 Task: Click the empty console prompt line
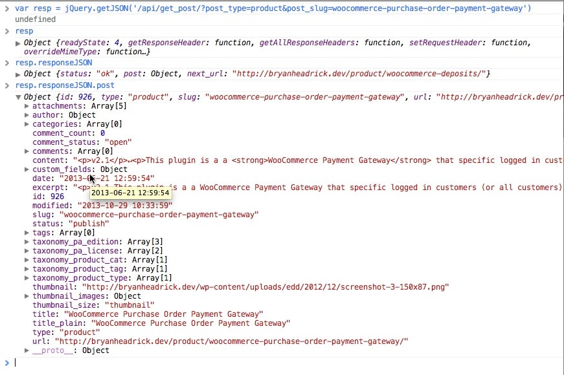259,363
